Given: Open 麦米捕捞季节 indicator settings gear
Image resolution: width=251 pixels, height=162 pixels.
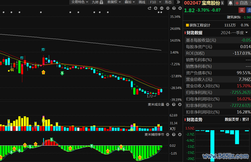Looking at the screenshot, I should point(167,135).
